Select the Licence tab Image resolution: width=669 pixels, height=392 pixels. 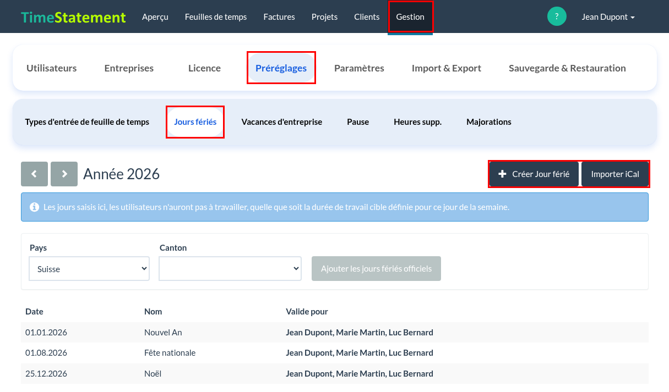(x=204, y=68)
